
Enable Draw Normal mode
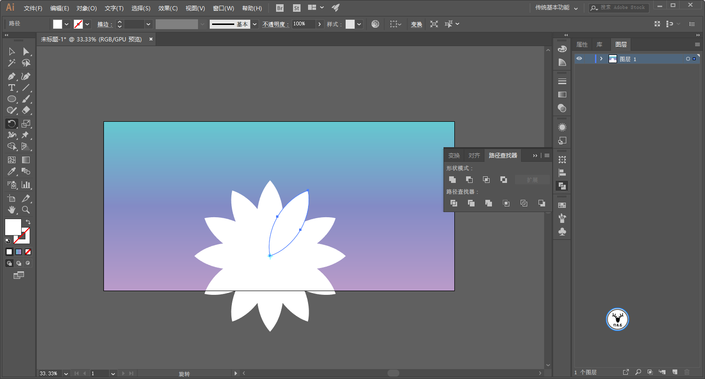click(9, 263)
